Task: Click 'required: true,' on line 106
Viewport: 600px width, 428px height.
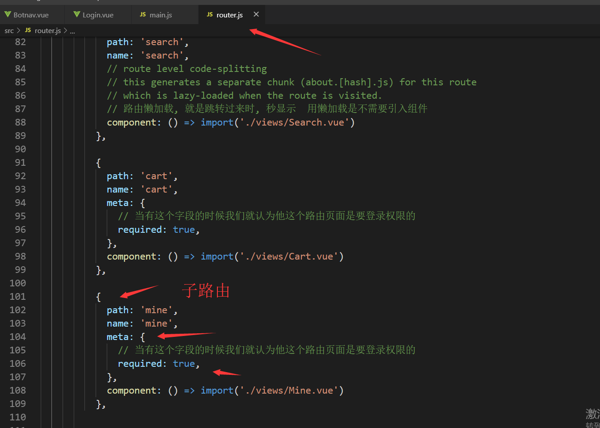Action: (159, 364)
